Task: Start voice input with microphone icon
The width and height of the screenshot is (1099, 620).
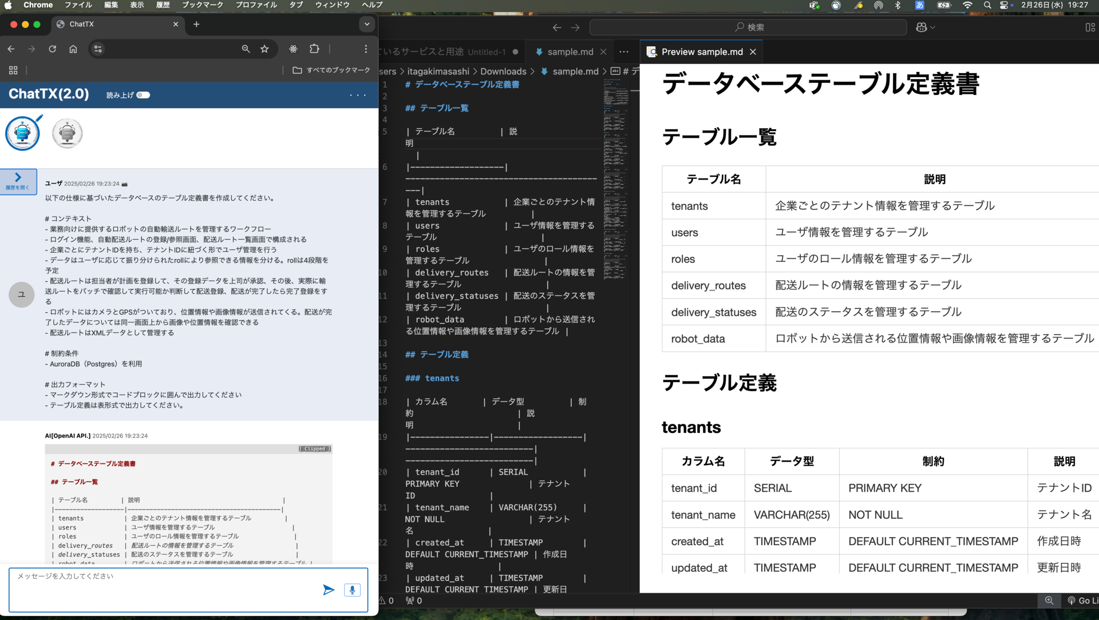Action: [x=352, y=590]
